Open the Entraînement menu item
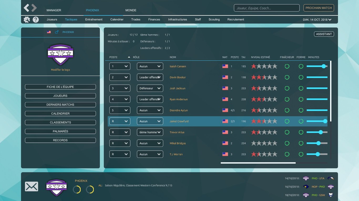This screenshot has width=359, height=201. tap(94, 20)
